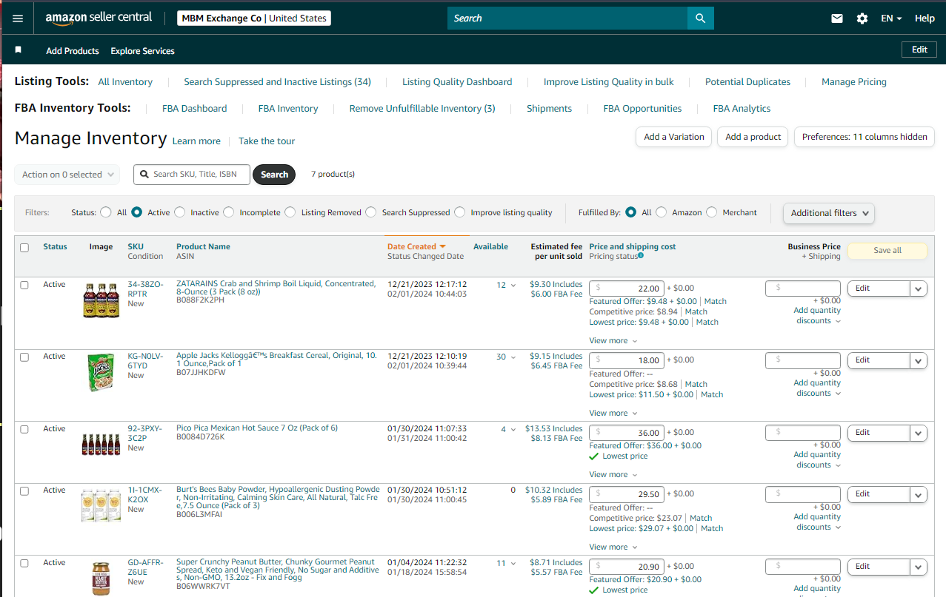This screenshot has height=597, width=946.
Task: Open Edit dropdown arrow for Apple Jacks row
Action: (919, 360)
